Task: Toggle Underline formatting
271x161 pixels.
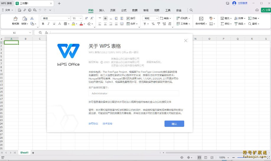Action: pos(54,24)
